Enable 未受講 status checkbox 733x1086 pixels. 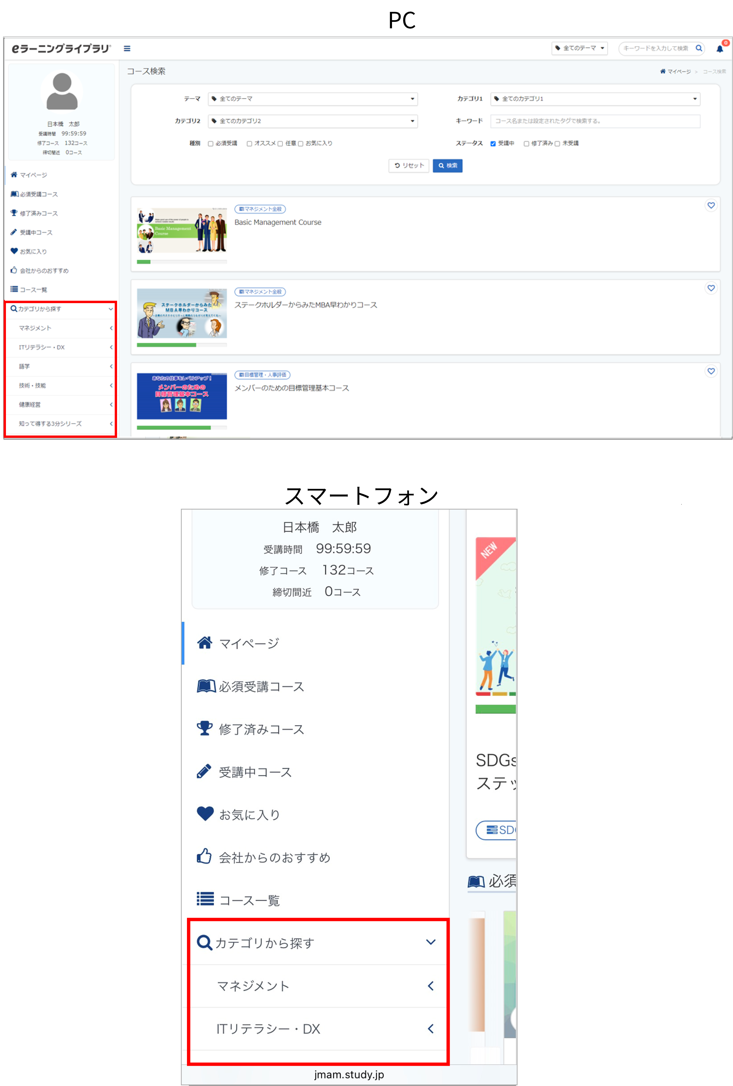click(x=557, y=144)
